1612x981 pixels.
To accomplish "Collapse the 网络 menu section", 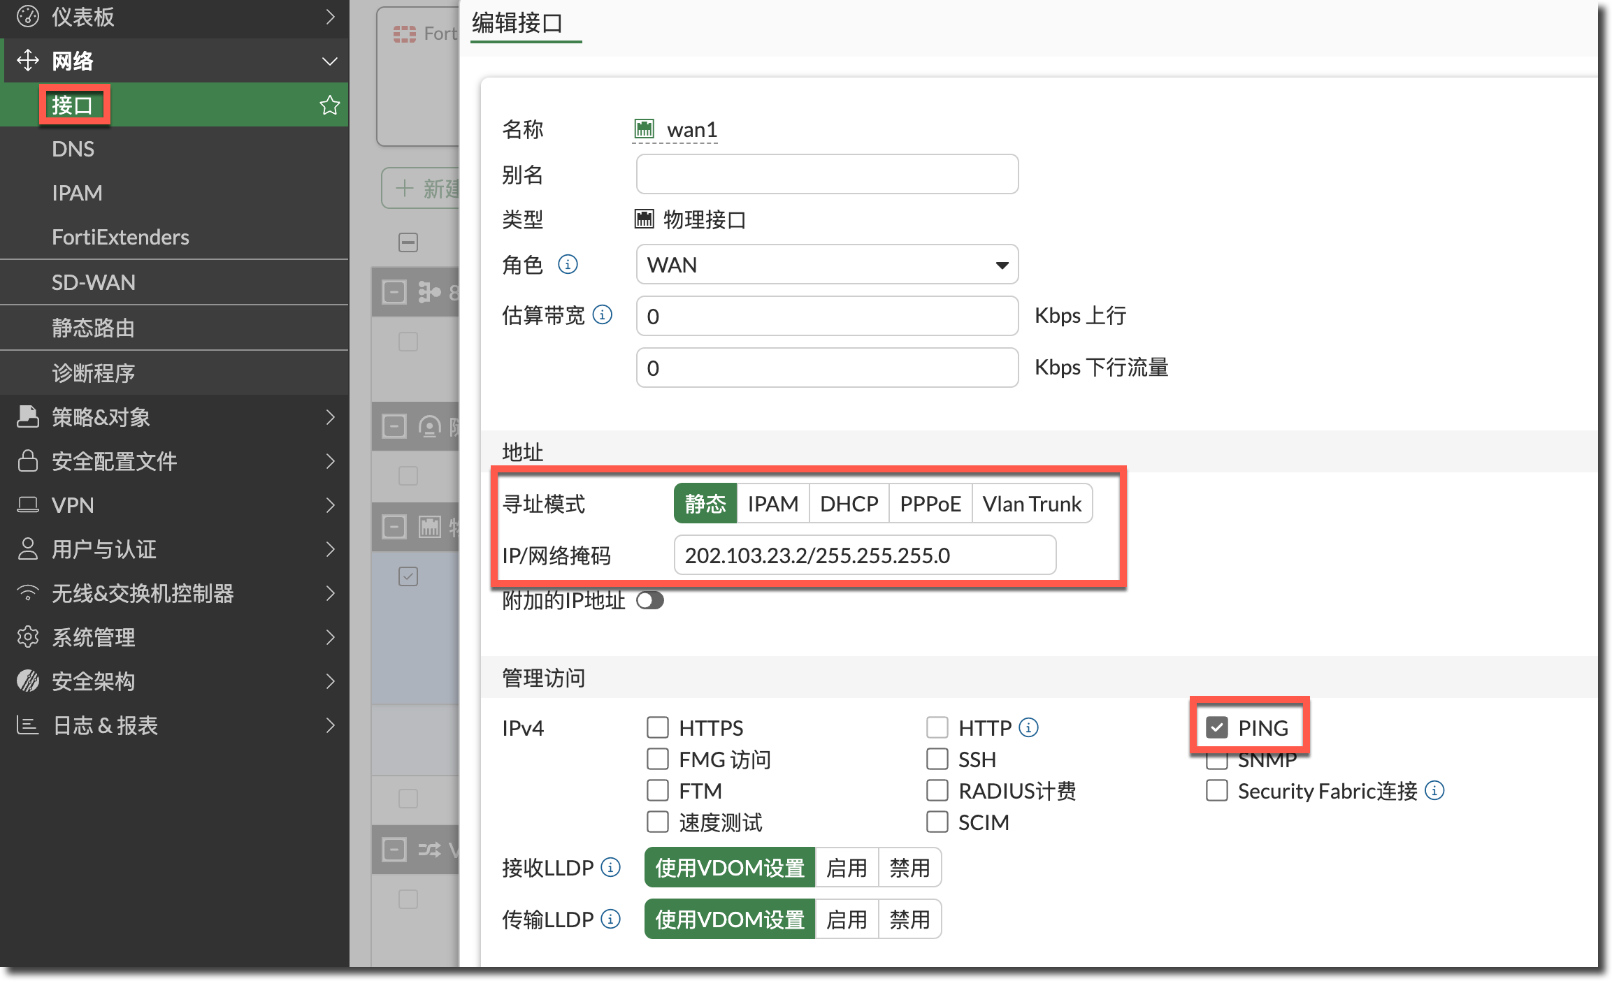I will click(329, 61).
